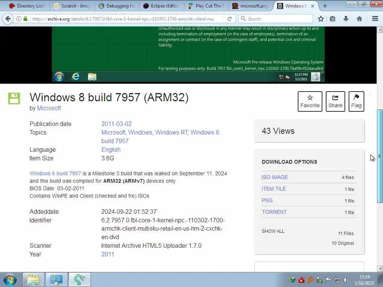The image size is (383, 287).
Task: Open the Microsoft creator link
Action: pyautogui.click(x=49, y=108)
